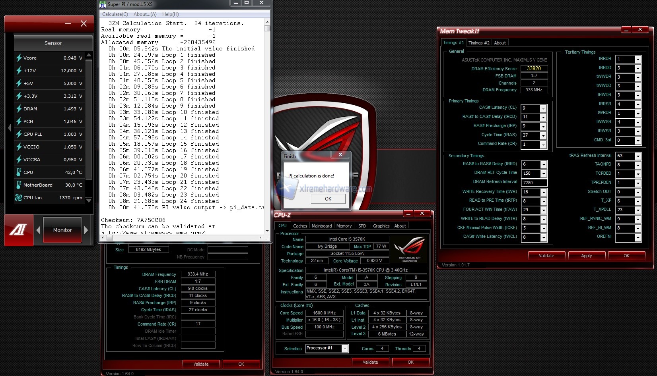Expand the Processor #1 selection dropdown
657x376 pixels.
[345, 348]
